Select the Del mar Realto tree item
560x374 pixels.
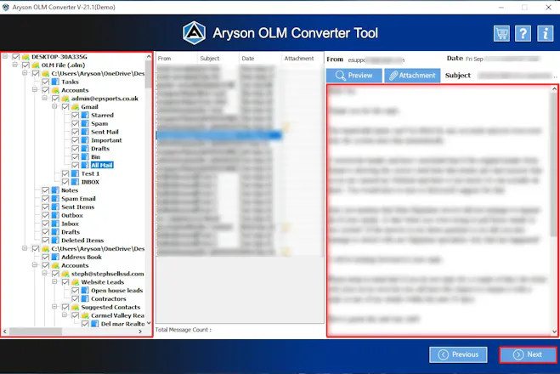click(122, 324)
